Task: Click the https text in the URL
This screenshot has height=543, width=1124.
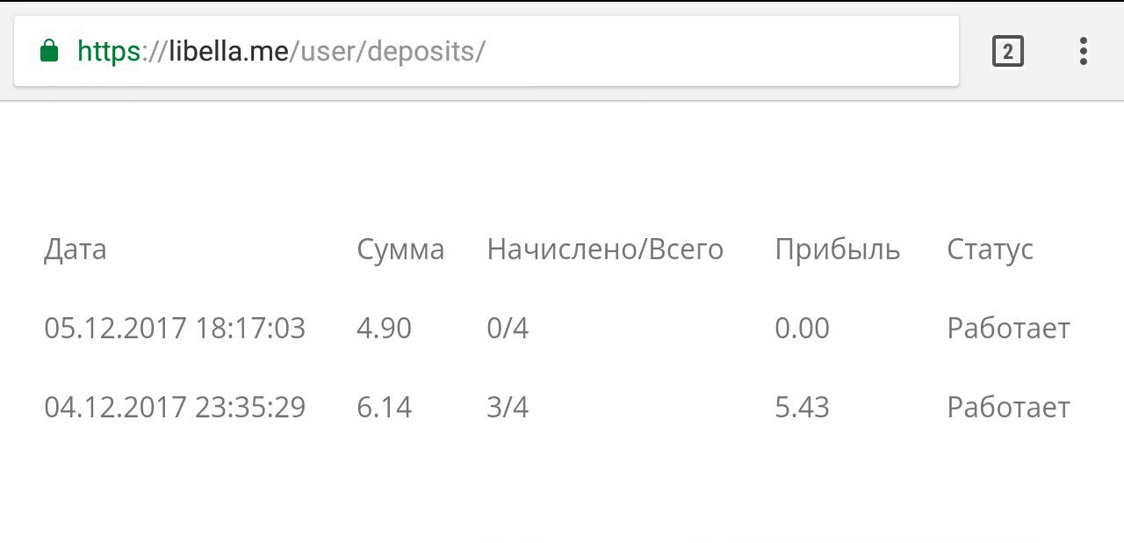Action: coord(109,52)
